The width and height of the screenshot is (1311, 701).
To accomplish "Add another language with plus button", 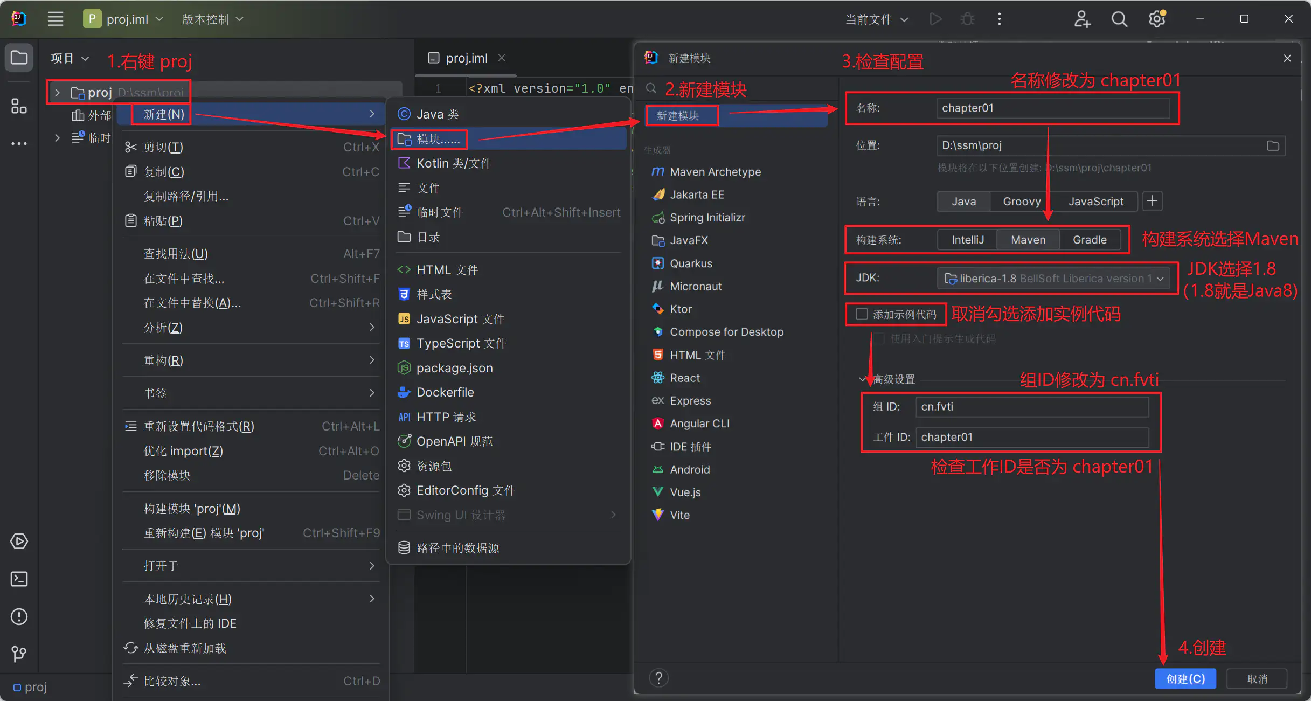I will click(x=1152, y=201).
